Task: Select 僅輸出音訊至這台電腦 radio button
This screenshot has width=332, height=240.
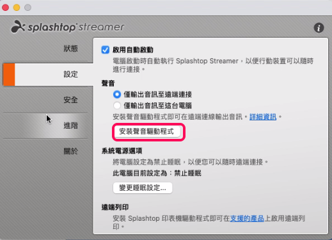Action: 117,106
